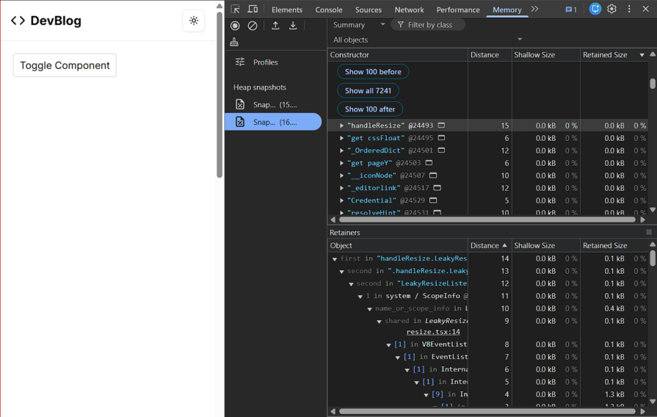Click the take heap snapshot record button
Screen dimensions: 657x417
click(235, 25)
